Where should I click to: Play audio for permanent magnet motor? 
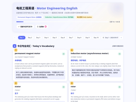63,54
